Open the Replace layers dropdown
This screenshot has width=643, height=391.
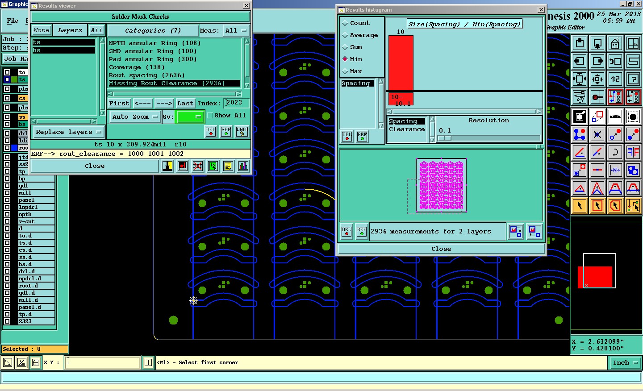click(x=69, y=132)
